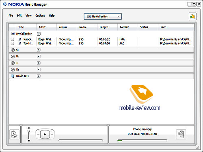Click the H: disc drive icon
The height and width of the screenshot is (152, 203).
tap(13, 56)
